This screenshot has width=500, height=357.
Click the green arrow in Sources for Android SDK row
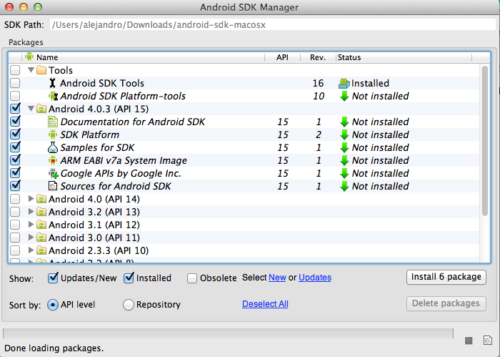[344, 186]
